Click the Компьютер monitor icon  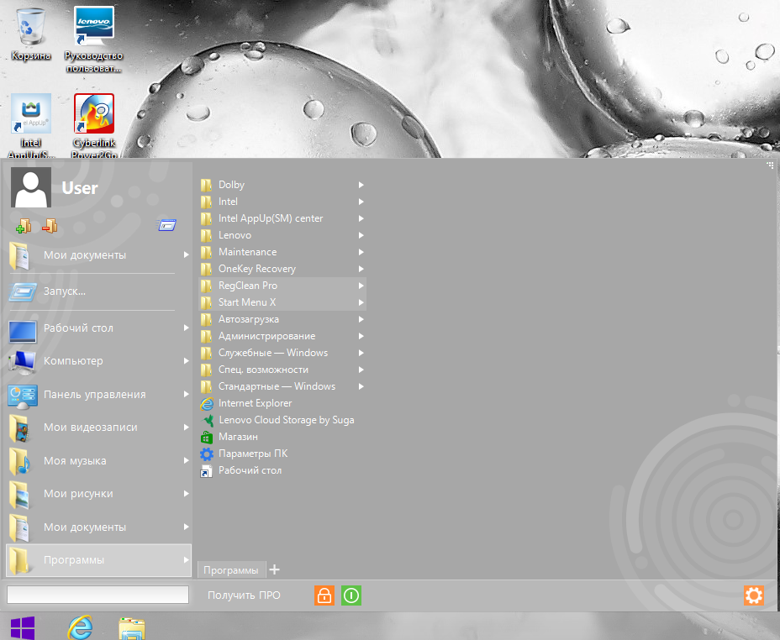[x=23, y=361]
